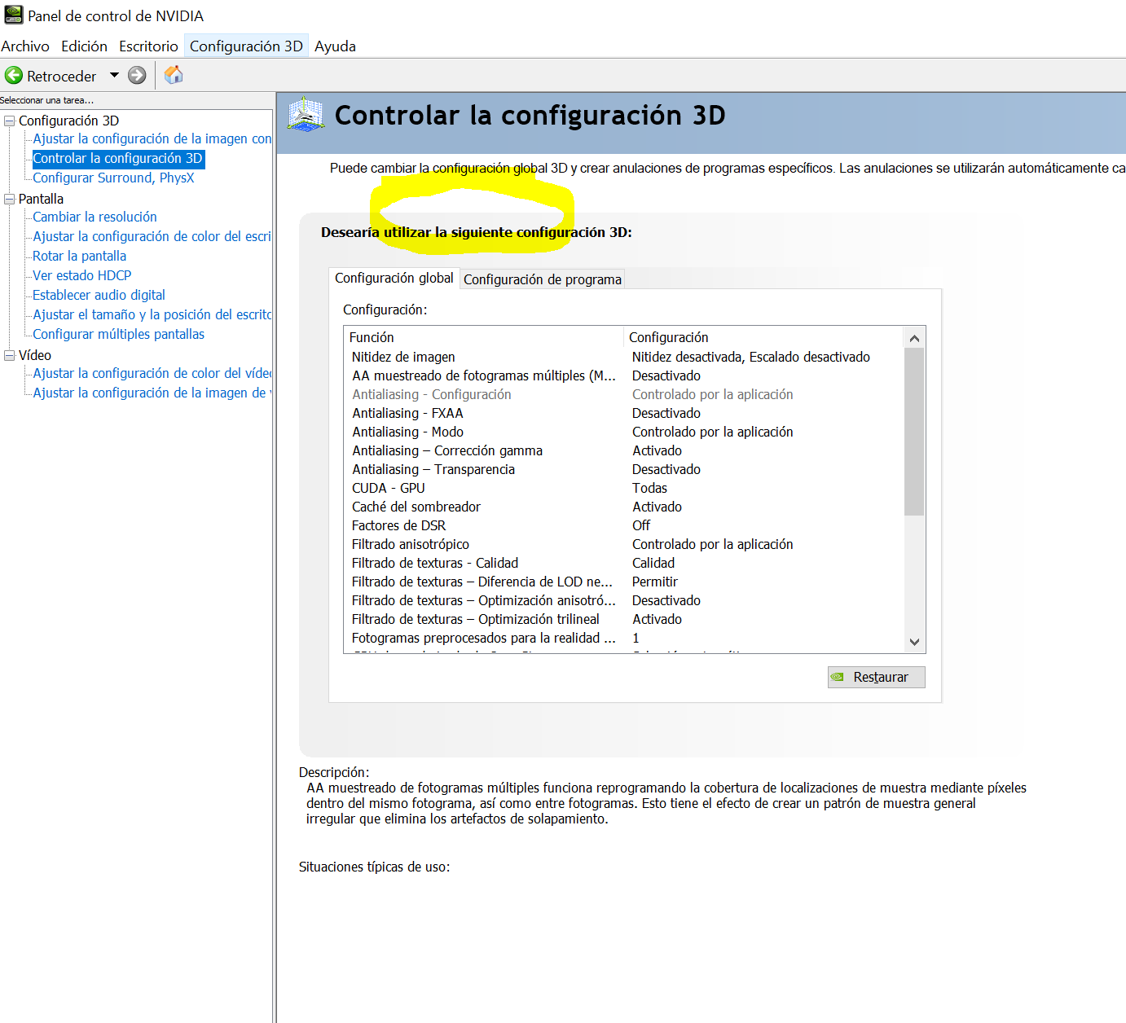Select Filtrado de texturas - Calidad row
Viewport: 1126px width, 1023px height.
pos(624,563)
